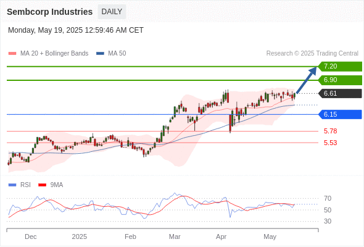Click the 5.78 red support label
Screen dimensions: 364x247
coord(331,132)
